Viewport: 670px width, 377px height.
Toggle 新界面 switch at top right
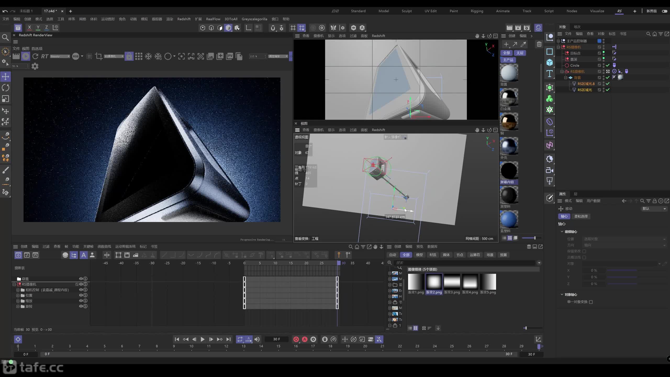pyautogui.click(x=665, y=11)
